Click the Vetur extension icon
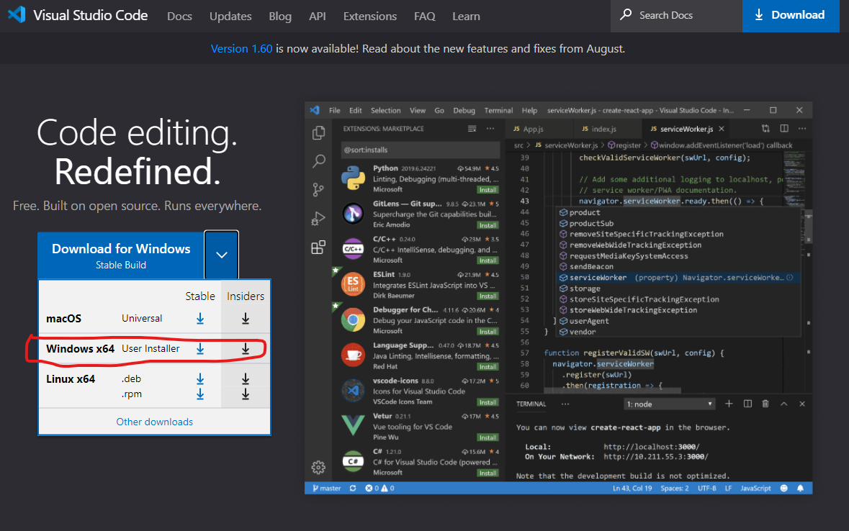This screenshot has height=531, width=849. pos(353,425)
